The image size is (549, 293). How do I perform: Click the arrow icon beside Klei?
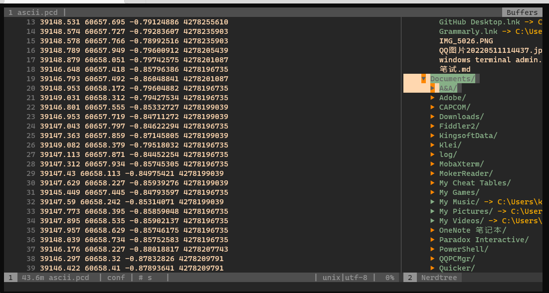pos(432,145)
